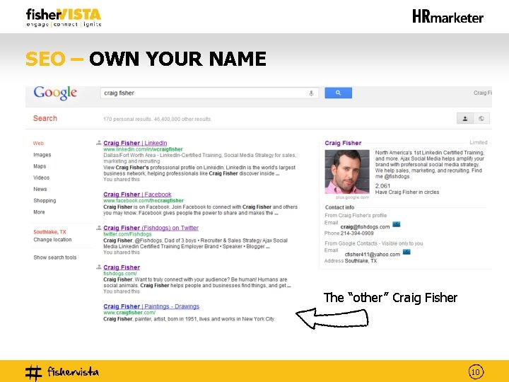
Task: Click twitter.com/Fishdogs URL
Action: click(127, 234)
